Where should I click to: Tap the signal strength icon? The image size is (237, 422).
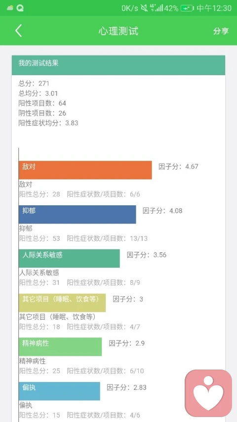click(157, 8)
